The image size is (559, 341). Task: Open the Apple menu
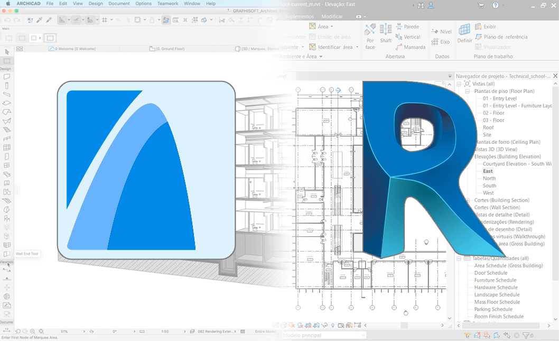[8, 4]
